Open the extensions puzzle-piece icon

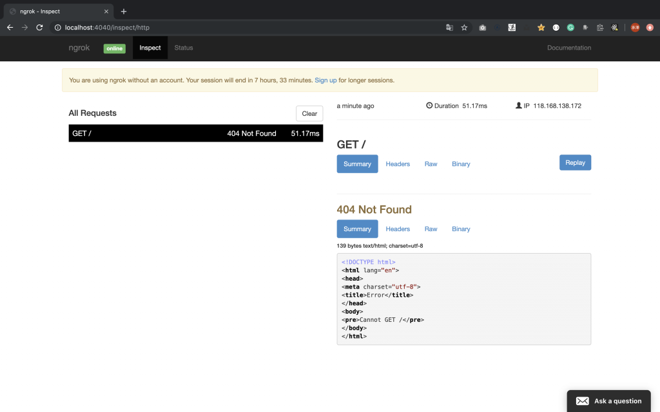coord(585,27)
